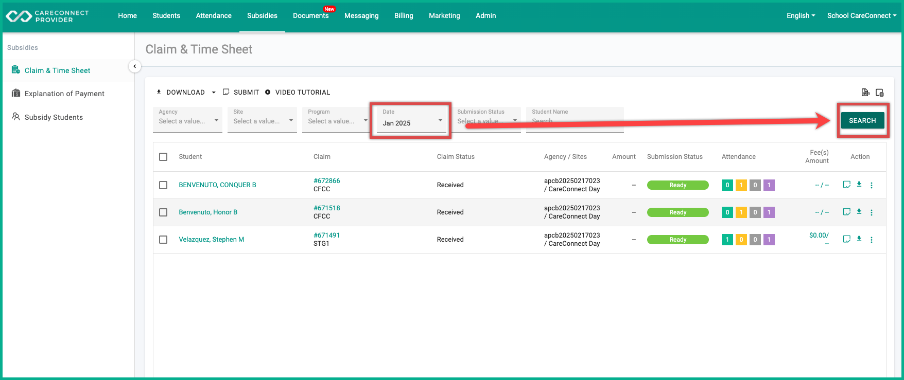Open the Date dropdown showing Jan 2025
Viewport: 904px width, 380px height.
tap(411, 120)
